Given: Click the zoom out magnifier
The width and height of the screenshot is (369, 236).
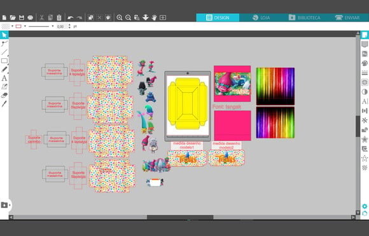Looking at the screenshot, I should [128, 18].
